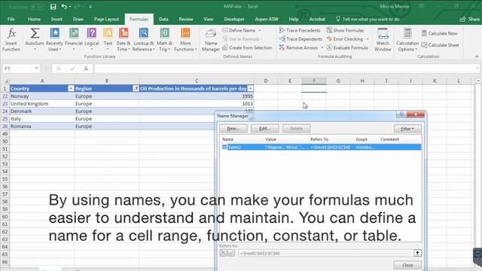Viewport: 482px width, 271px height.
Task: Expand Define Name dropdown arrow
Action: pyautogui.click(x=260, y=30)
